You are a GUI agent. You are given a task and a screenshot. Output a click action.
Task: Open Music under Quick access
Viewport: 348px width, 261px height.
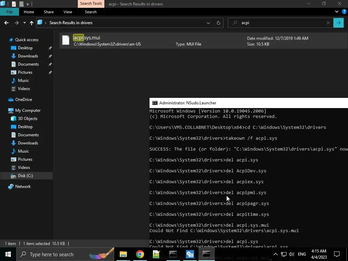23,81
